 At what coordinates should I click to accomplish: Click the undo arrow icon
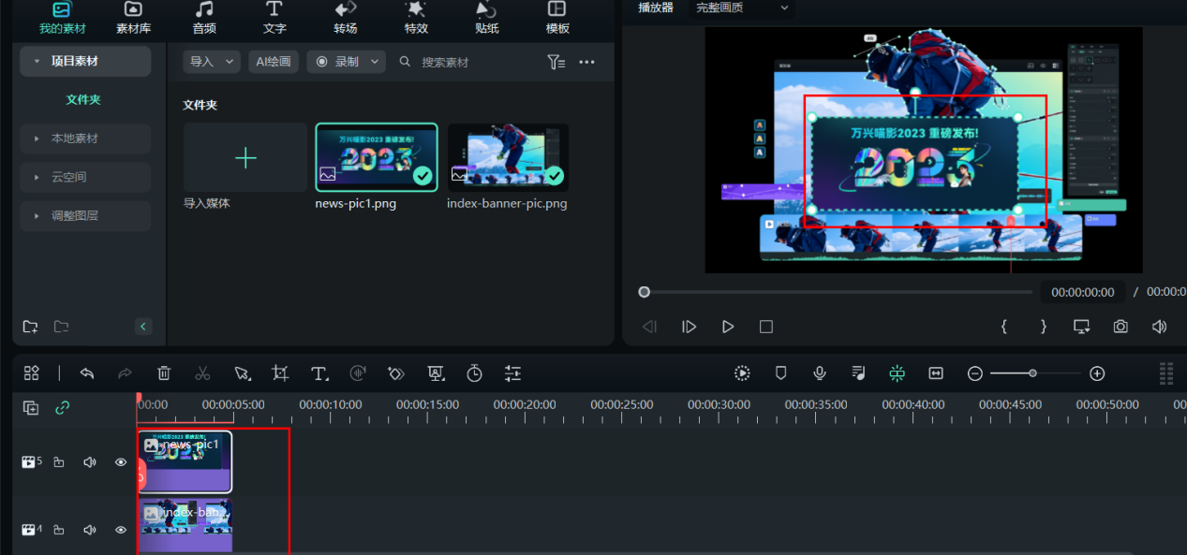coord(87,373)
